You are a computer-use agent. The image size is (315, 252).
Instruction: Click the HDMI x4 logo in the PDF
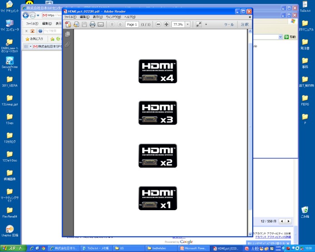pyautogui.click(x=158, y=71)
